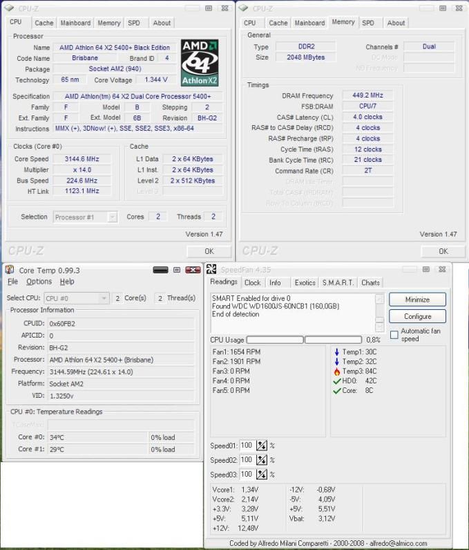This screenshot has width=469, height=550.
Task: Open Cache tab in left CPU-Z window
Action: [44, 23]
